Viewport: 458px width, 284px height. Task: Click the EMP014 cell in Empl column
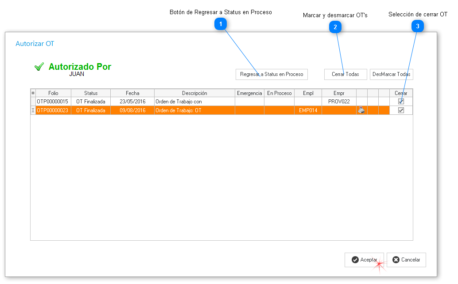pos(308,110)
